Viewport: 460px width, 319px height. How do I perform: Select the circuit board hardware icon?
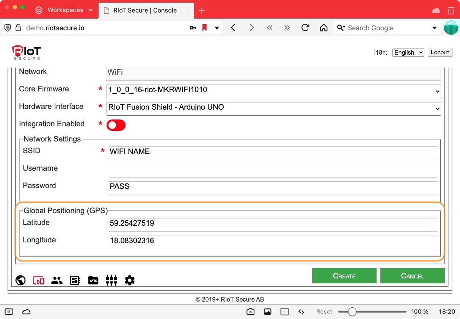[75, 280]
